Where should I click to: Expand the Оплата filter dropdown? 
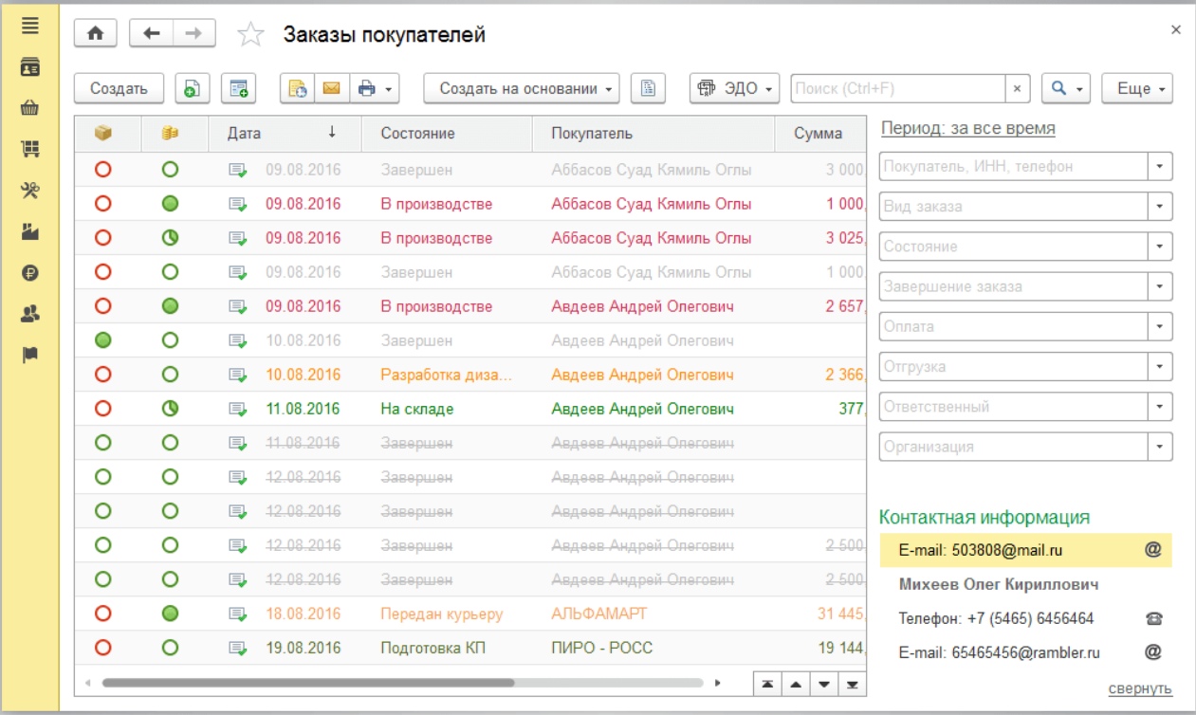click(x=1160, y=326)
